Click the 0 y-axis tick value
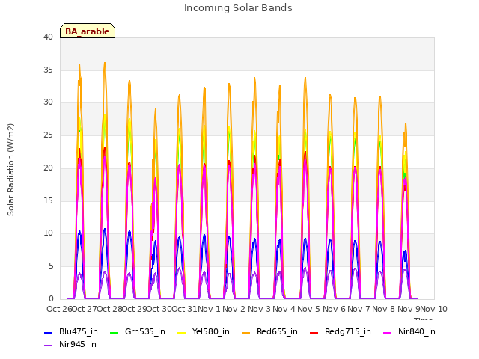Viewport: 479px width, 359px height. (51, 298)
